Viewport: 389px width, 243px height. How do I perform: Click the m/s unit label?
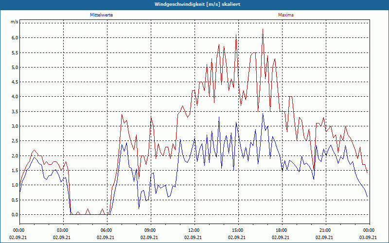[15, 22]
